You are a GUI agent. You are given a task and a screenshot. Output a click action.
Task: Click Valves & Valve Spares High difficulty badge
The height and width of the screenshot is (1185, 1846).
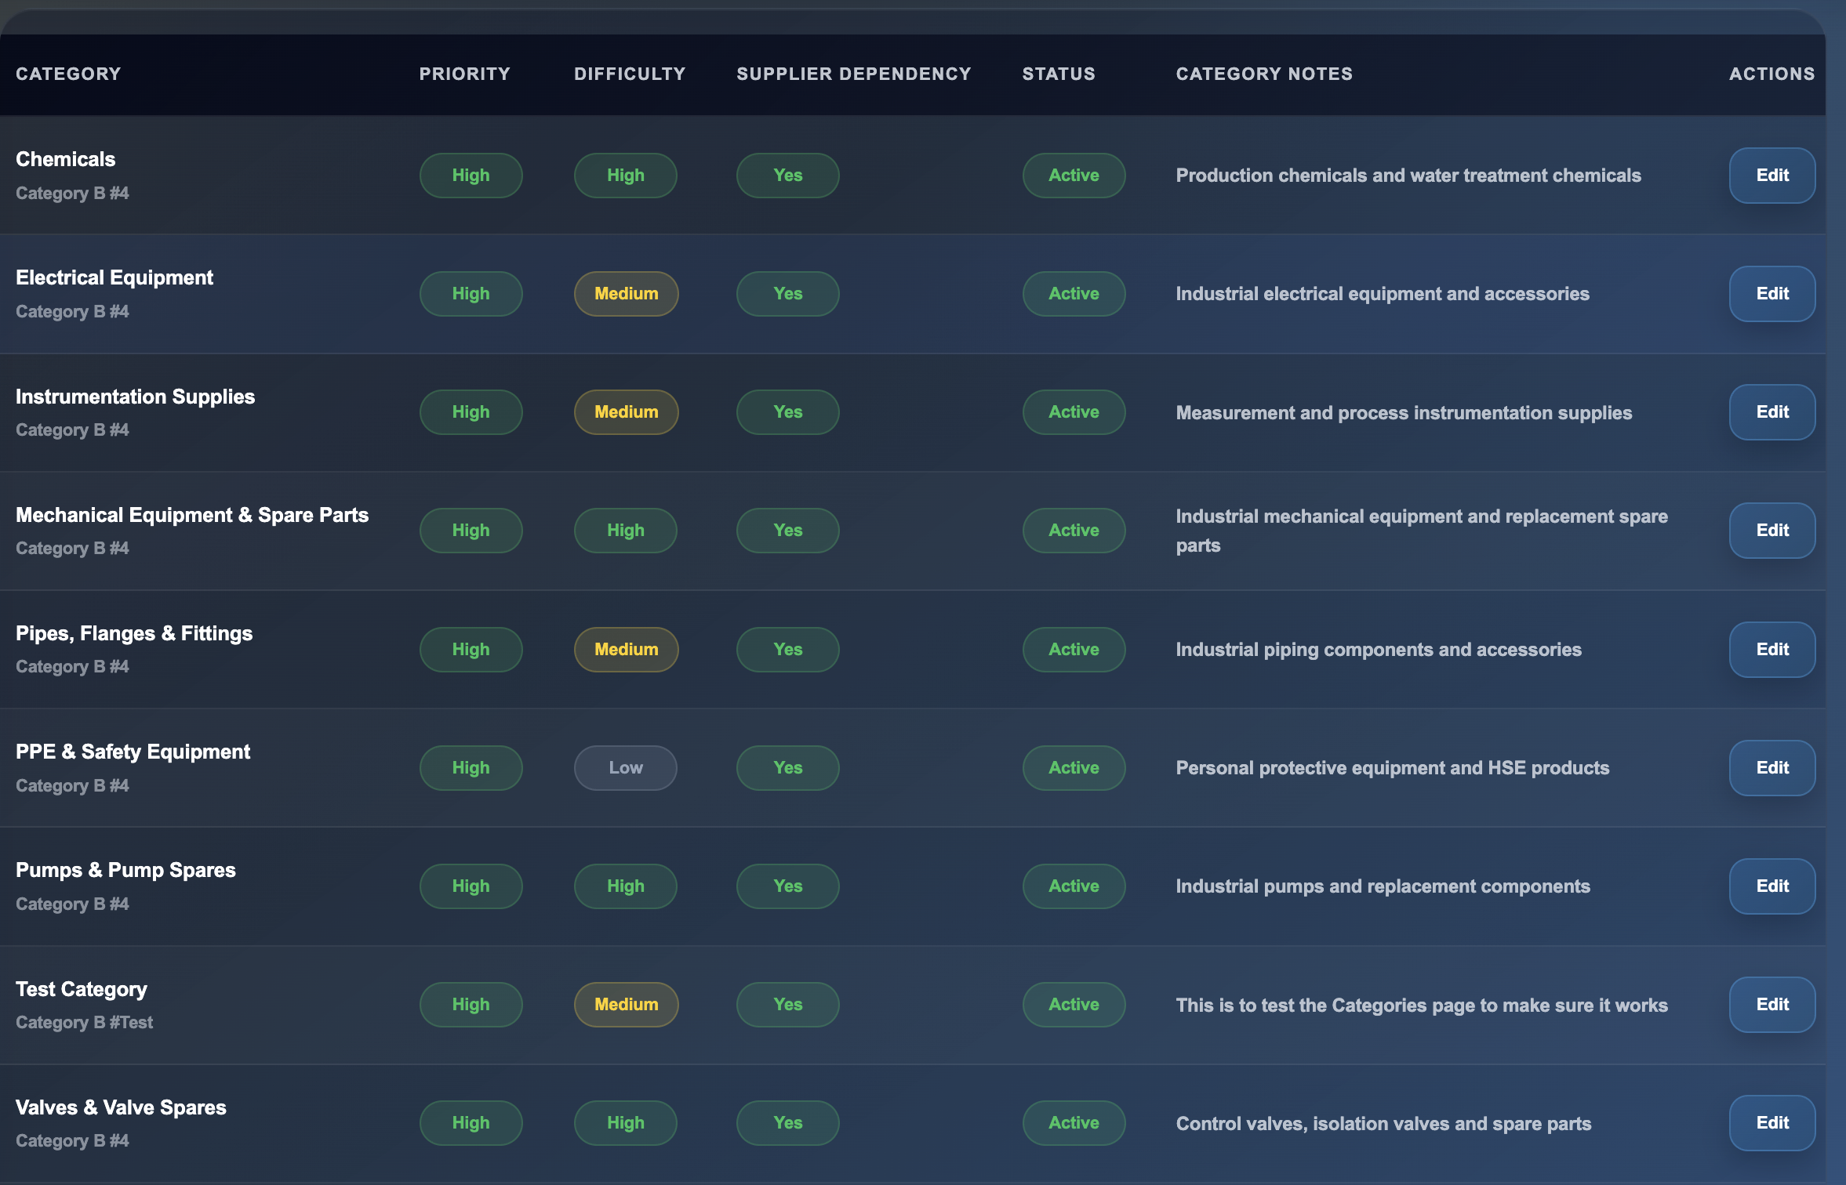pyautogui.click(x=626, y=1123)
